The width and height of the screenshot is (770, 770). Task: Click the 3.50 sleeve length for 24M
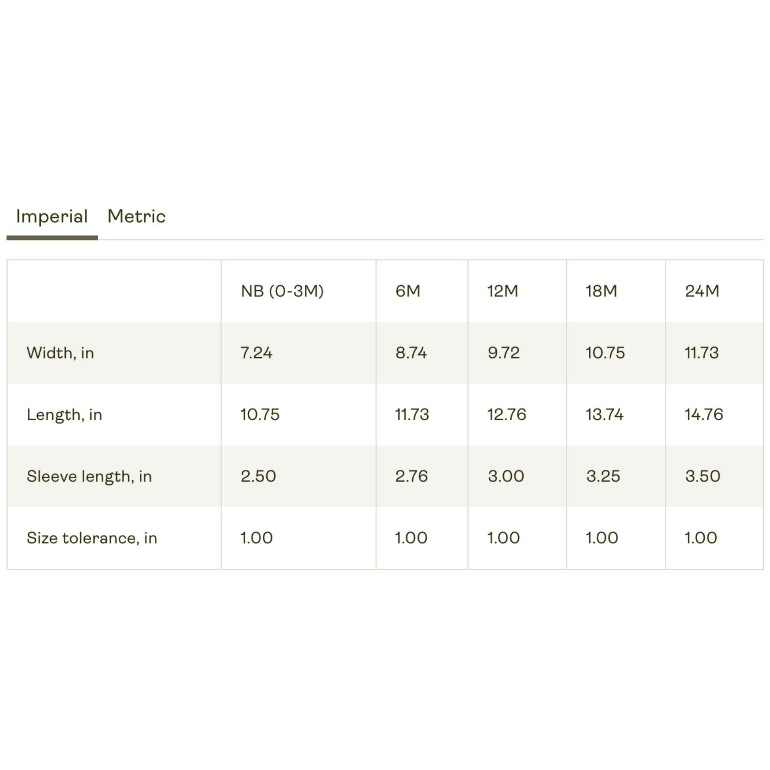703,476
